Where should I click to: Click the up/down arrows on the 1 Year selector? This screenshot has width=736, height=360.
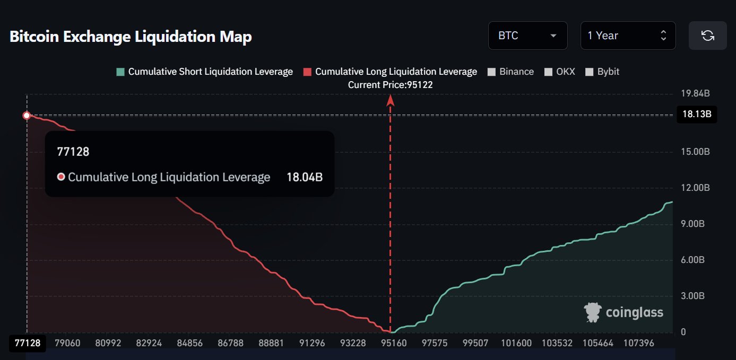663,36
